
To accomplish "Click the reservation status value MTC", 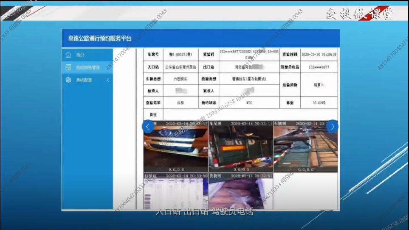I will (x=249, y=103).
